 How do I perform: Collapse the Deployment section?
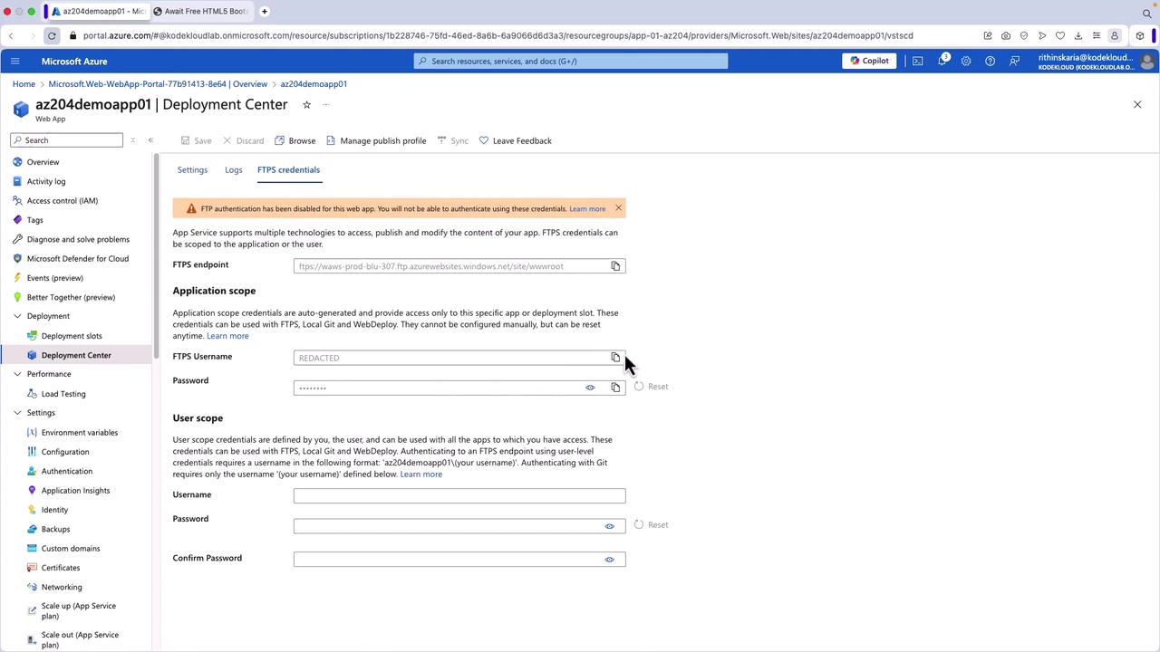pyautogui.click(x=17, y=316)
